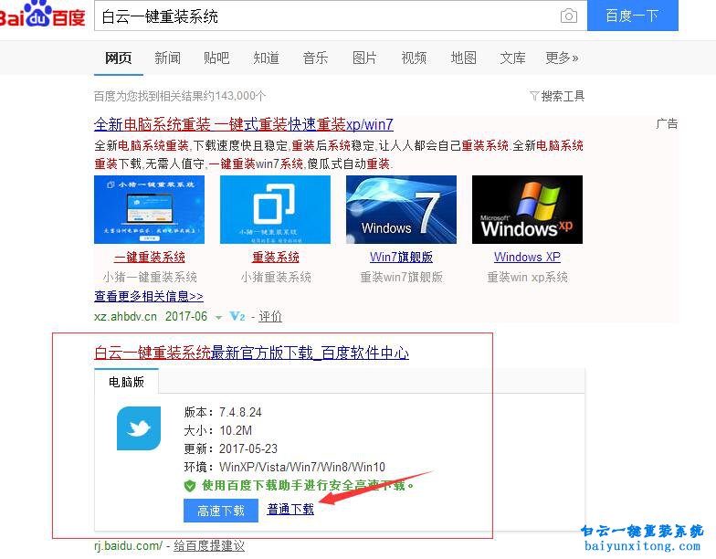Click the blue bird software icon
The image size is (716, 559).
pos(139,428)
